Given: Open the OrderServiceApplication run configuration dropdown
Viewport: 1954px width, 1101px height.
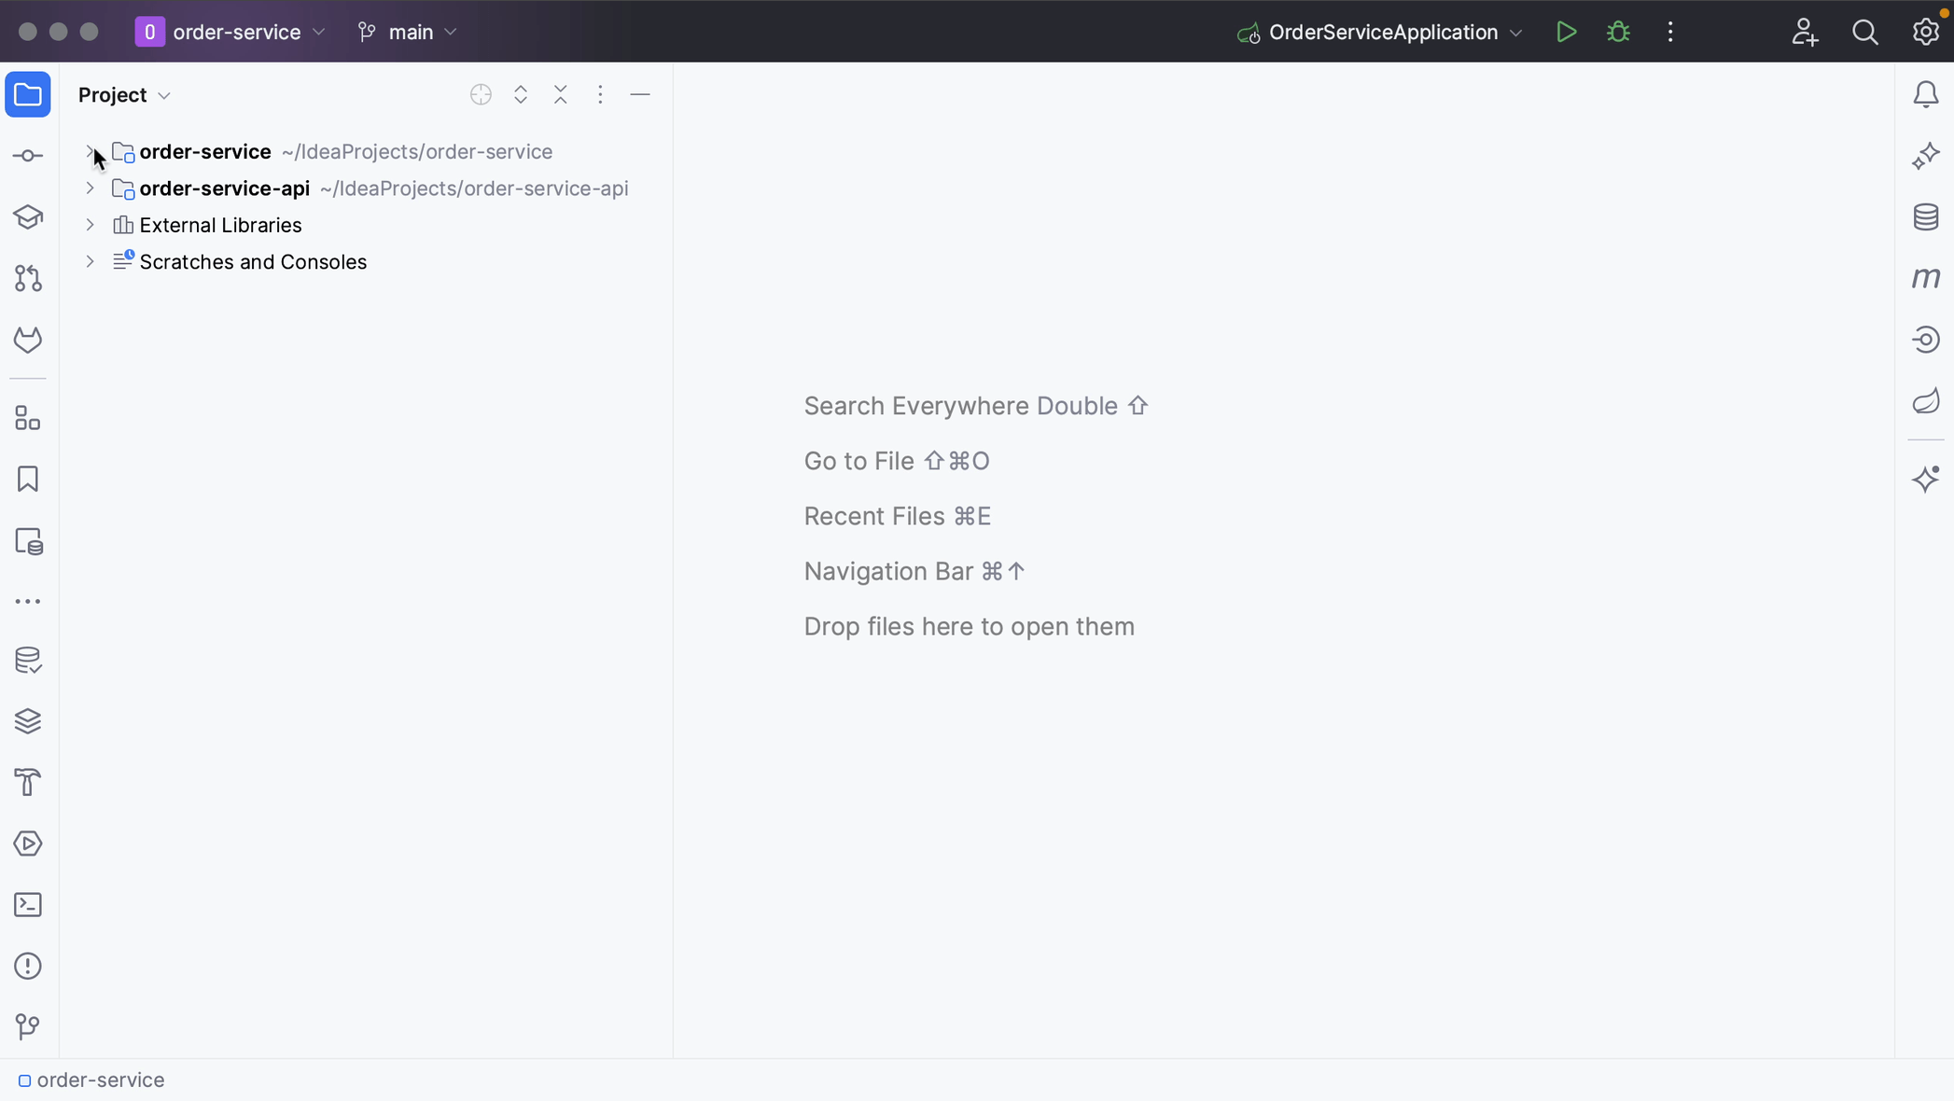Looking at the screenshot, I should [x=1382, y=32].
